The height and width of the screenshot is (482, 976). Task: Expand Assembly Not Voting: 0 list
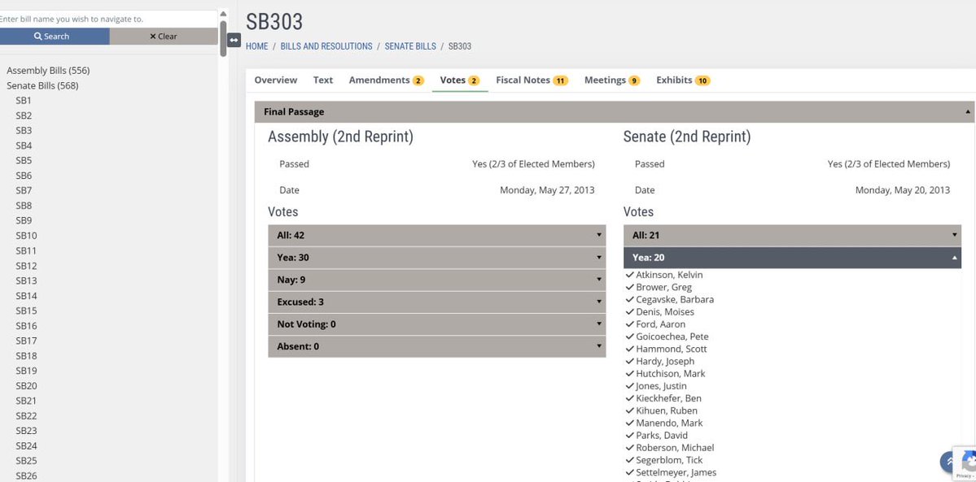point(436,324)
